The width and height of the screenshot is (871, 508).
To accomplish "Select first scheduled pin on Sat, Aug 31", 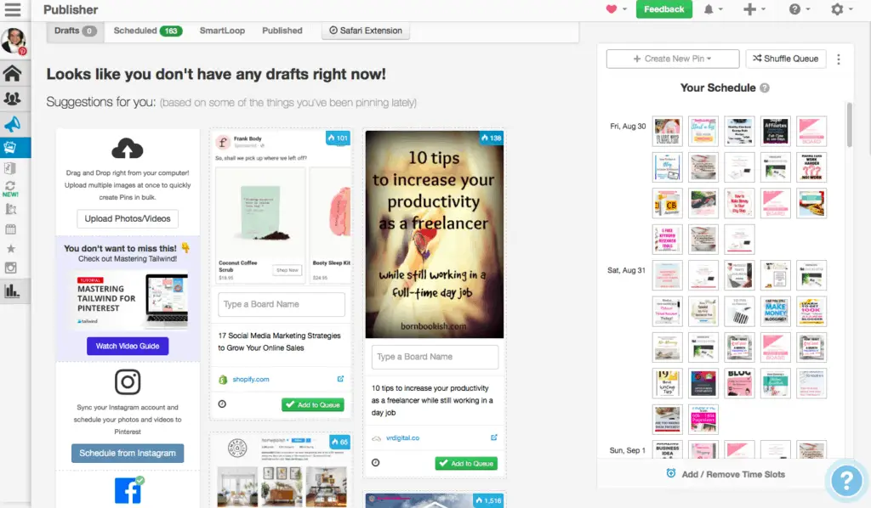I will coord(667,275).
